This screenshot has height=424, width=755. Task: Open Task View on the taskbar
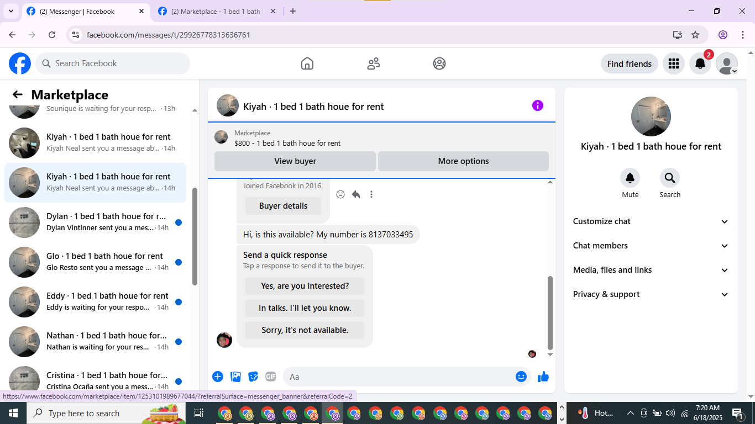click(x=199, y=413)
